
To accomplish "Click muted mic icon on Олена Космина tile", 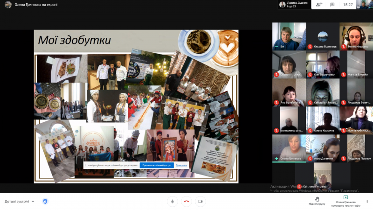I will pyautogui.click(x=310, y=131).
